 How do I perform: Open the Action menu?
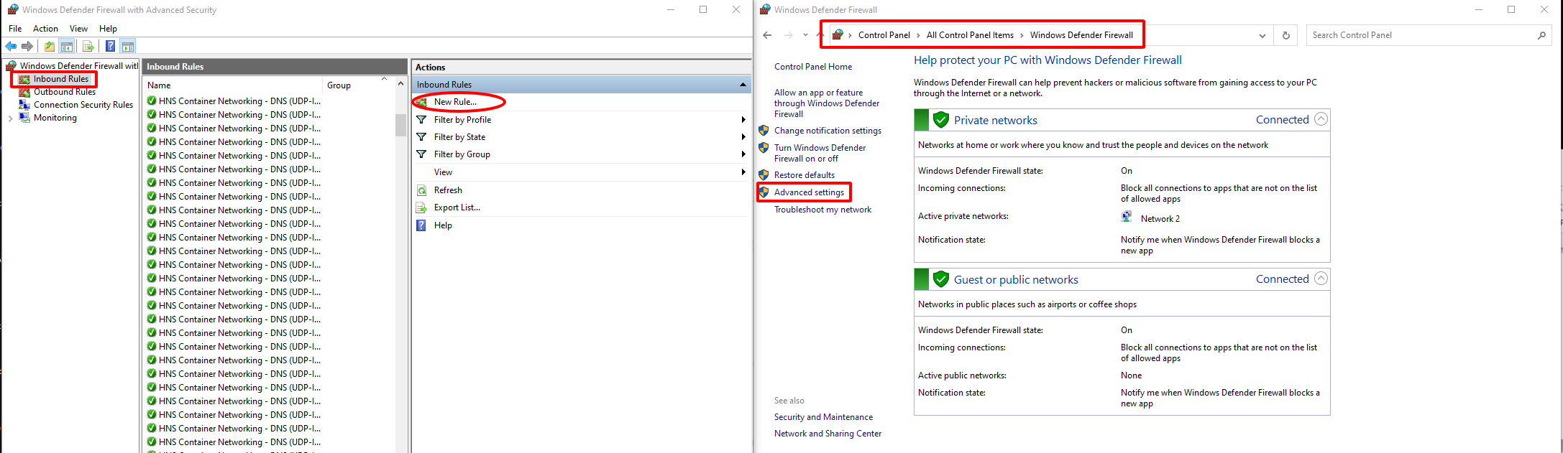(45, 29)
